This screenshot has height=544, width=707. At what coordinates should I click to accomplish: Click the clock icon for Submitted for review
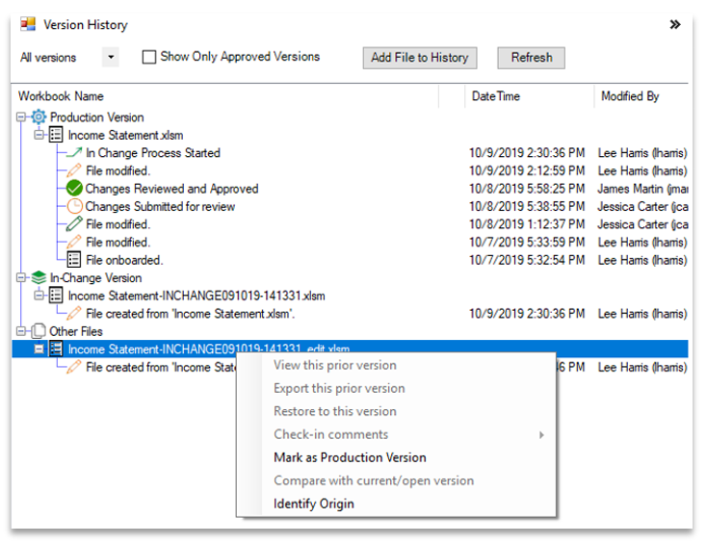[75, 206]
